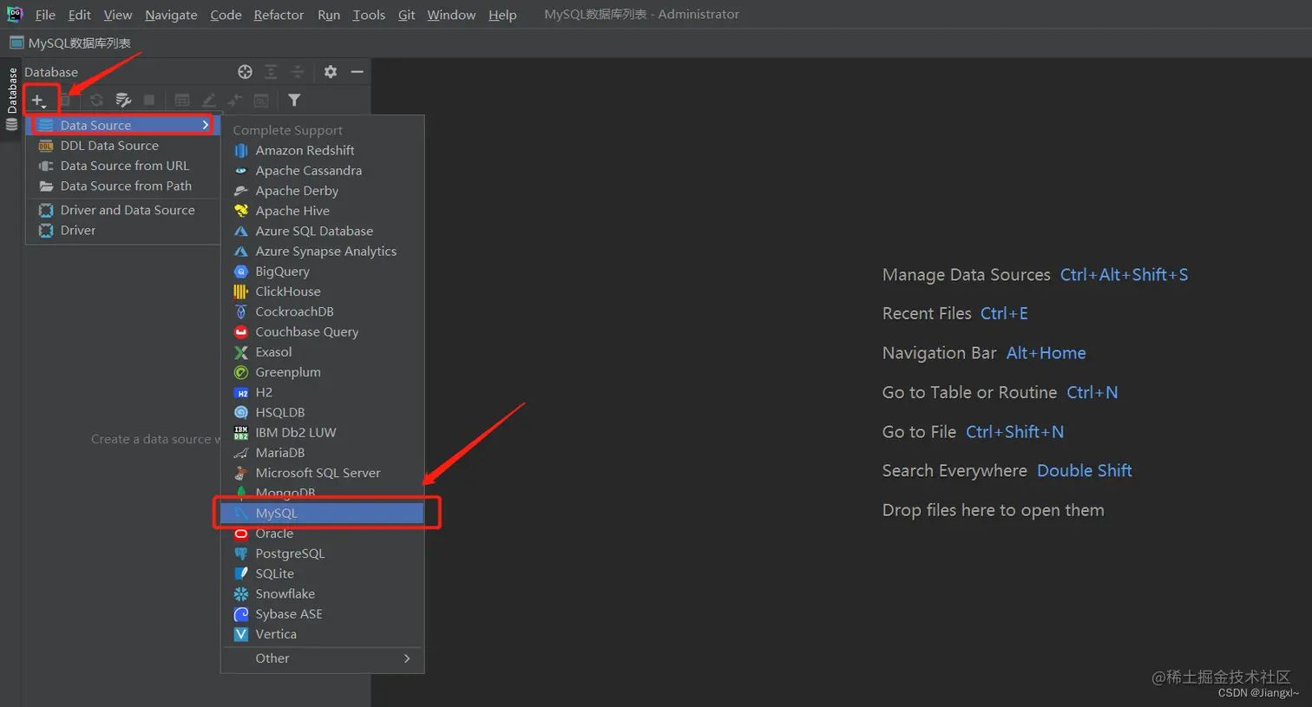Click the Edit Source pencil icon
This screenshot has height=707, width=1312.
(209, 101)
